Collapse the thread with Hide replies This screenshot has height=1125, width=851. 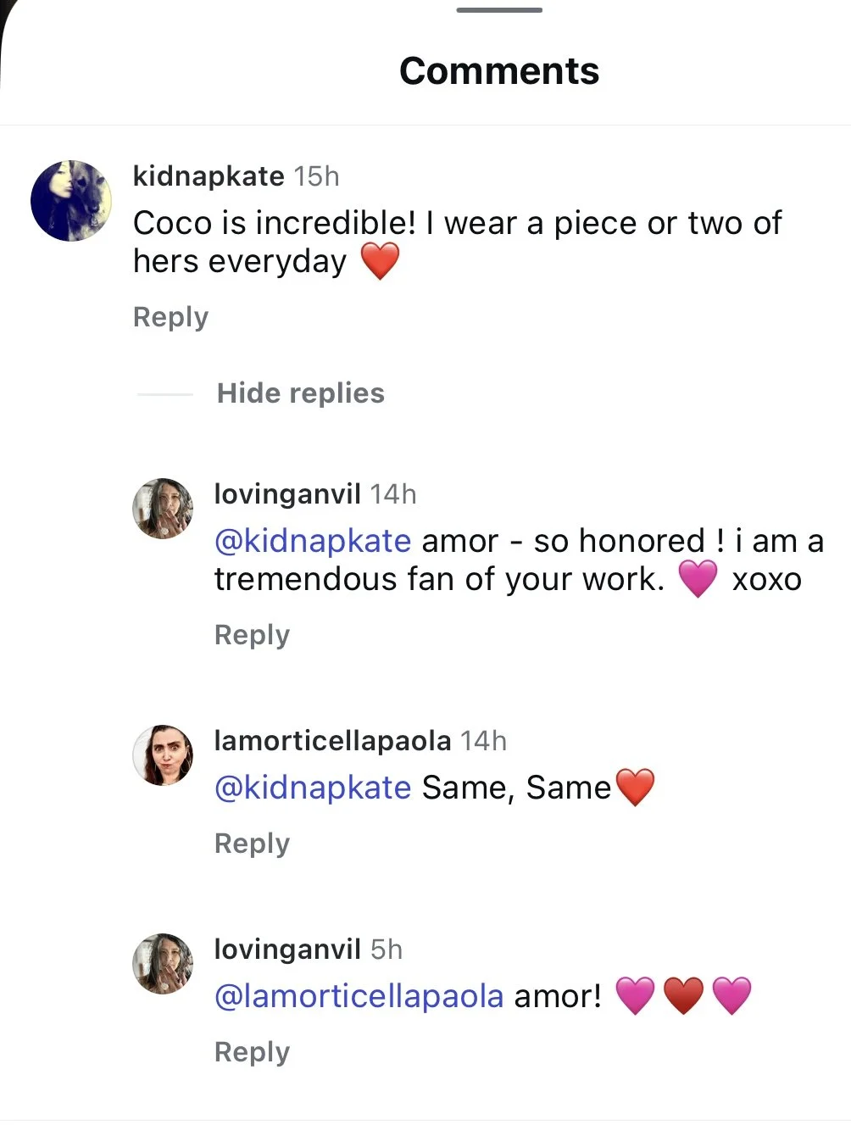pos(300,393)
